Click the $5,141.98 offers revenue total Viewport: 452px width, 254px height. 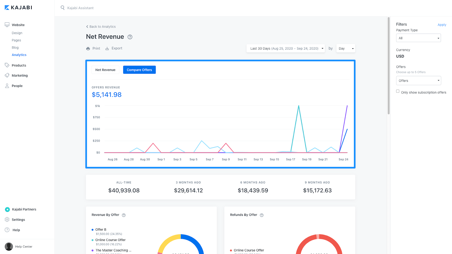coord(107,95)
